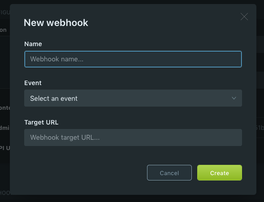
Task: Click the New webhook dialog heading
Action: (56, 22)
